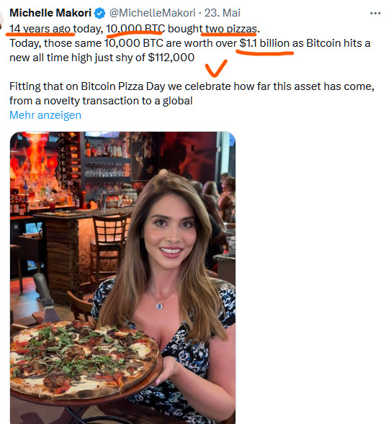Click the @MichelleMakori handle

[x=152, y=13]
